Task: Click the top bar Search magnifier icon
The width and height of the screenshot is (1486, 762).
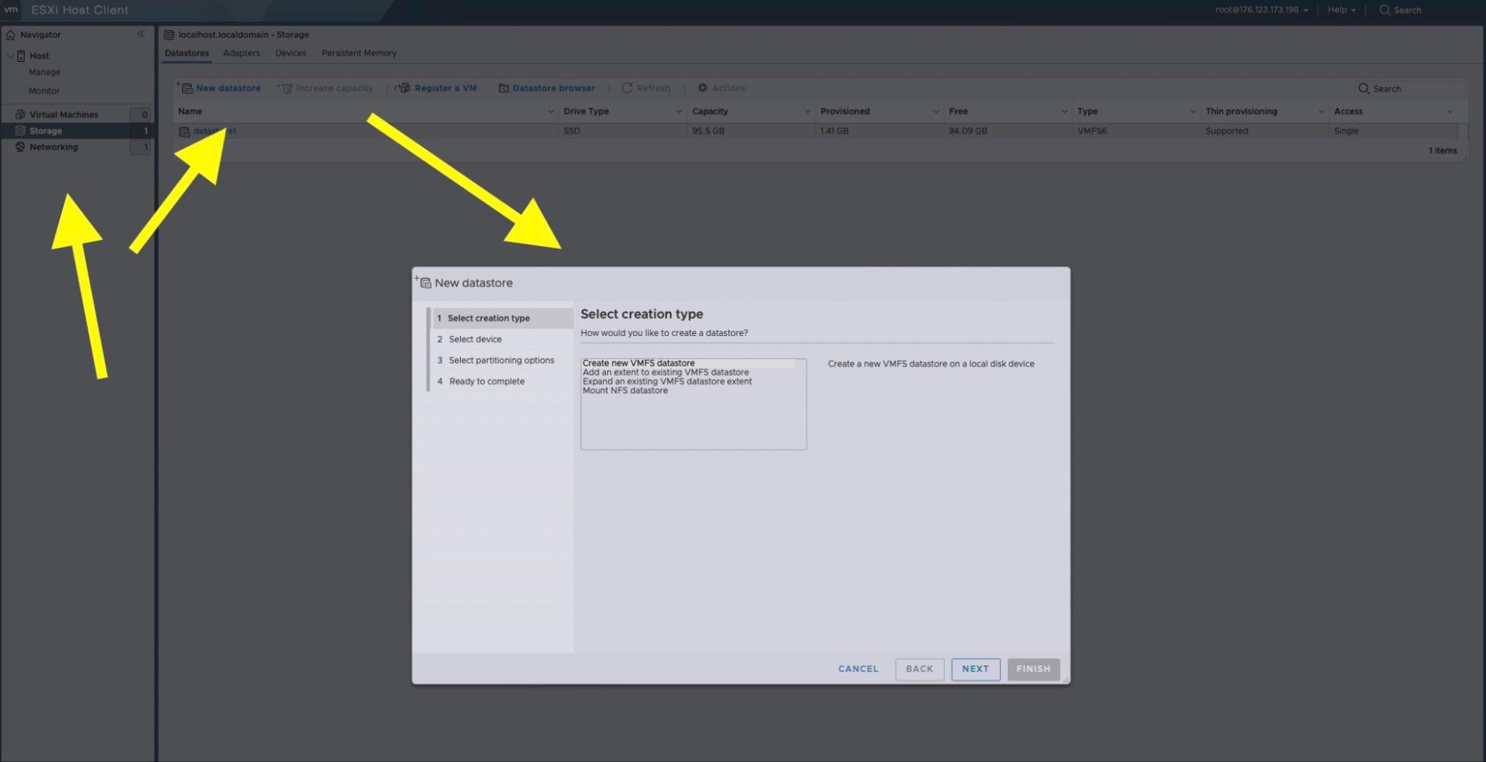Action: point(1384,10)
